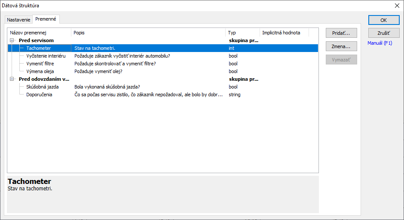The width and height of the screenshot is (404, 220).
Task: Open the Manuál (F1) link
Action: tap(380, 43)
